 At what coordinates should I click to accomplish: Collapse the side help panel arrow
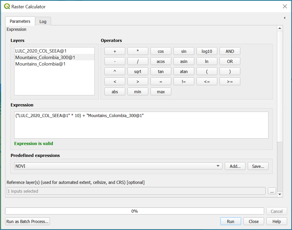click(x=284, y=18)
